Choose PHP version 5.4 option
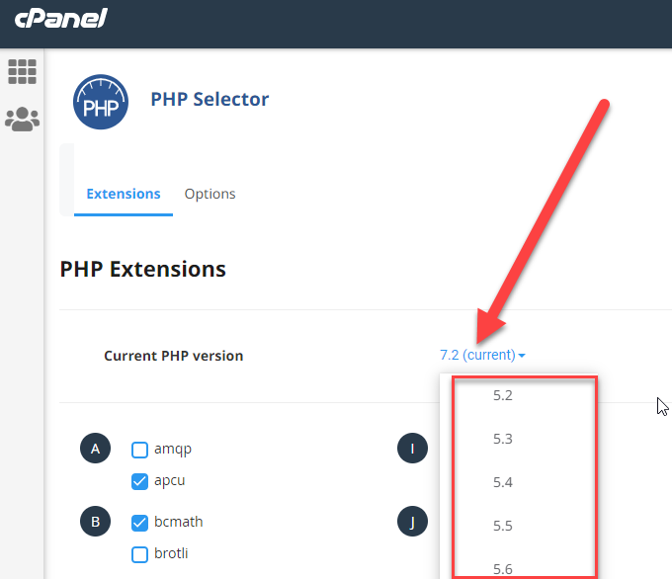The image size is (672, 579). 503,482
